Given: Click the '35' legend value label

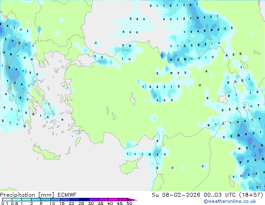Looking at the screenshot, I should [x=100, y=203].
